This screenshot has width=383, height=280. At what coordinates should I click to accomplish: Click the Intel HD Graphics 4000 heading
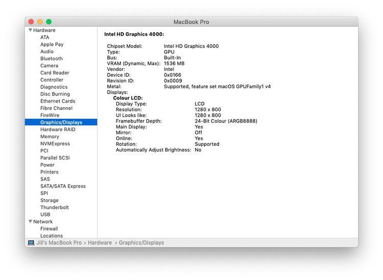(x=134, y=34)
